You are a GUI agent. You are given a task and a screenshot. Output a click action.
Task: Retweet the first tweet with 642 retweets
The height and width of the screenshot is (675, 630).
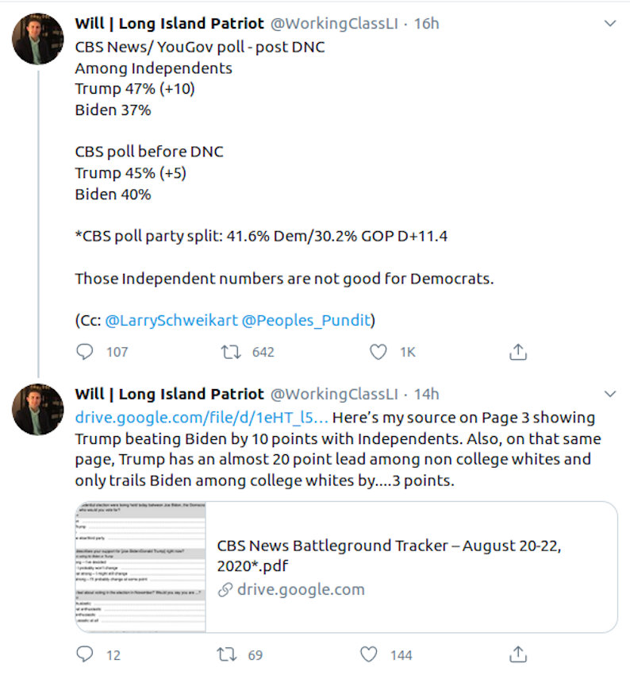[x=230, y=352]
